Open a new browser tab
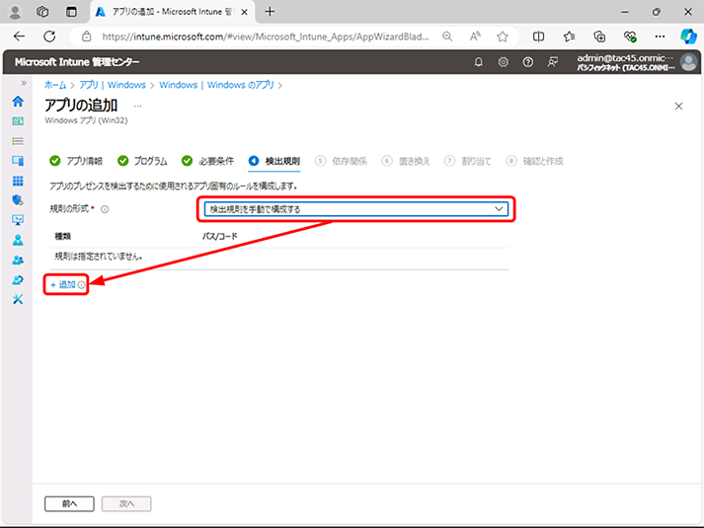This screenshot has height=528, width=704. (x=270, y=12)
